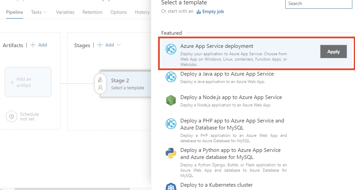
Task: Click the Select a template heading
Action: [x=184, y=3]
